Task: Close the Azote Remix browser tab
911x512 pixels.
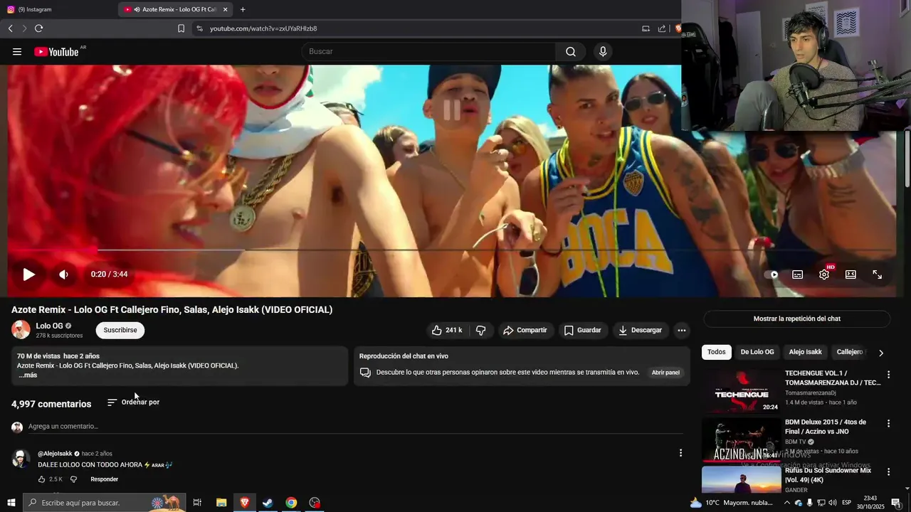Action: 225,9
